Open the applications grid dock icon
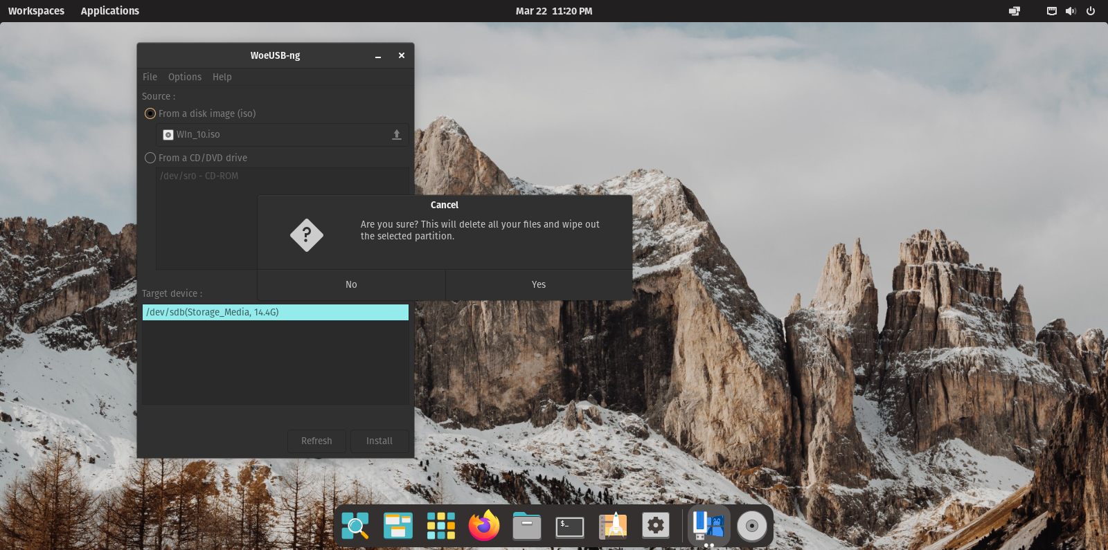This screenshot has width=1108, height=550. pyautogui.click(x=441, y=526)
